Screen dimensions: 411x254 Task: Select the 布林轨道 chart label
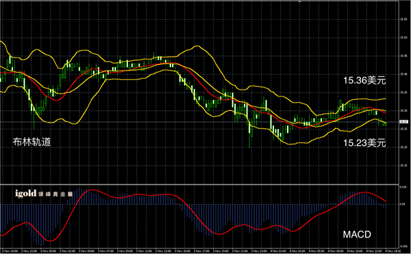[x=32, y=142]
